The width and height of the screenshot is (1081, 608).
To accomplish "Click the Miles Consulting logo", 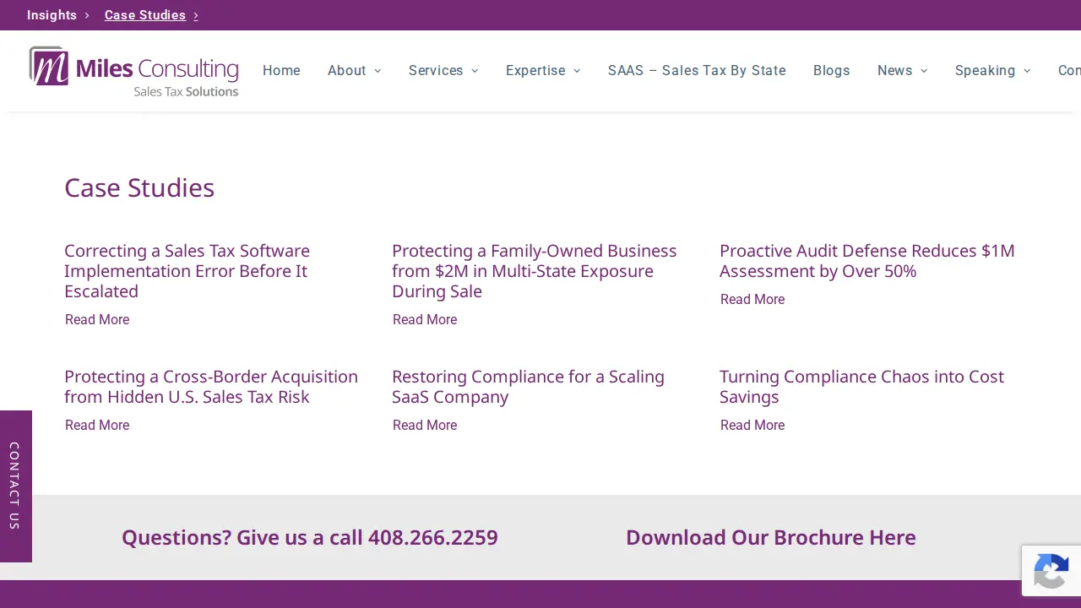I will [x=134, y=71].
